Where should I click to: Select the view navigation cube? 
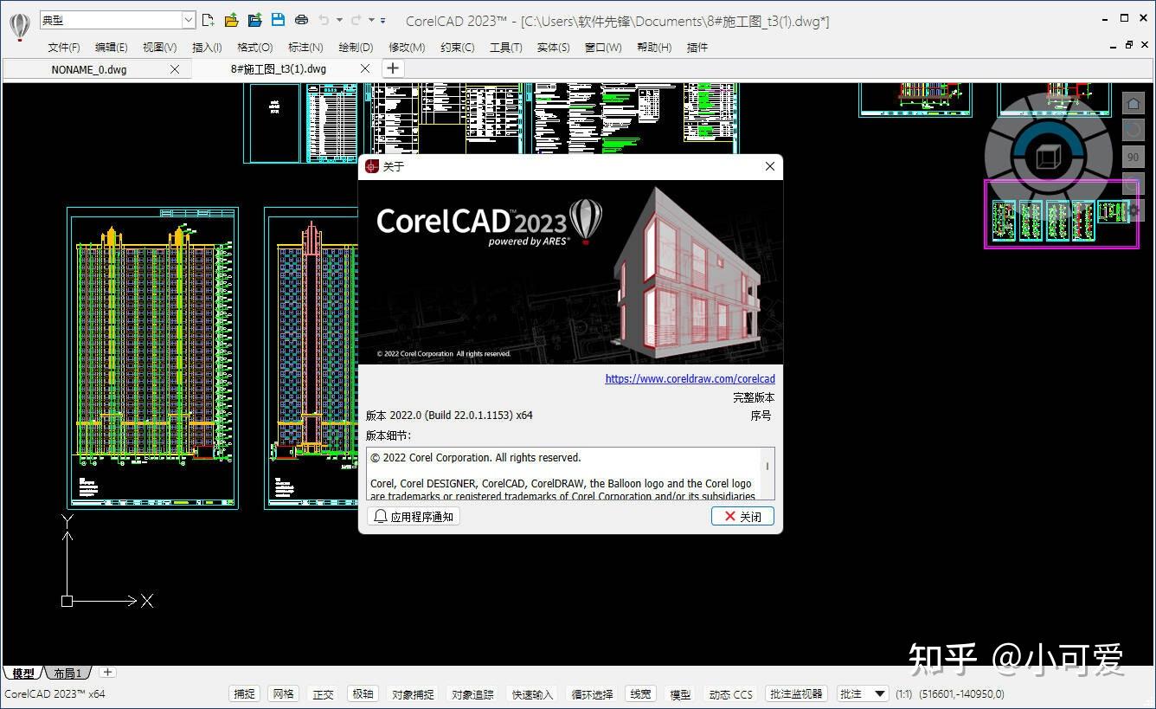tap(1048, 155)
